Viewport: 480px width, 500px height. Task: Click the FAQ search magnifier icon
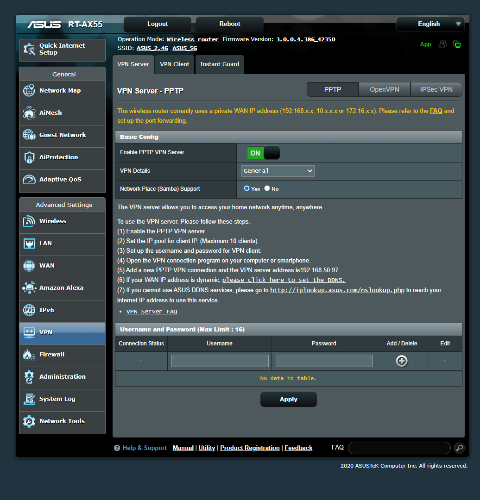(x=460, y=448)
